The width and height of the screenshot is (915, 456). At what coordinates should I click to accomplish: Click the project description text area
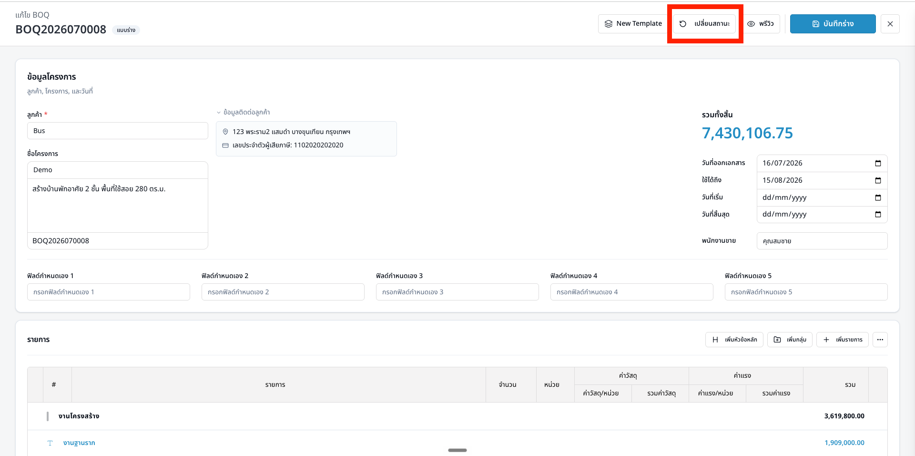(x=118, y=206)
